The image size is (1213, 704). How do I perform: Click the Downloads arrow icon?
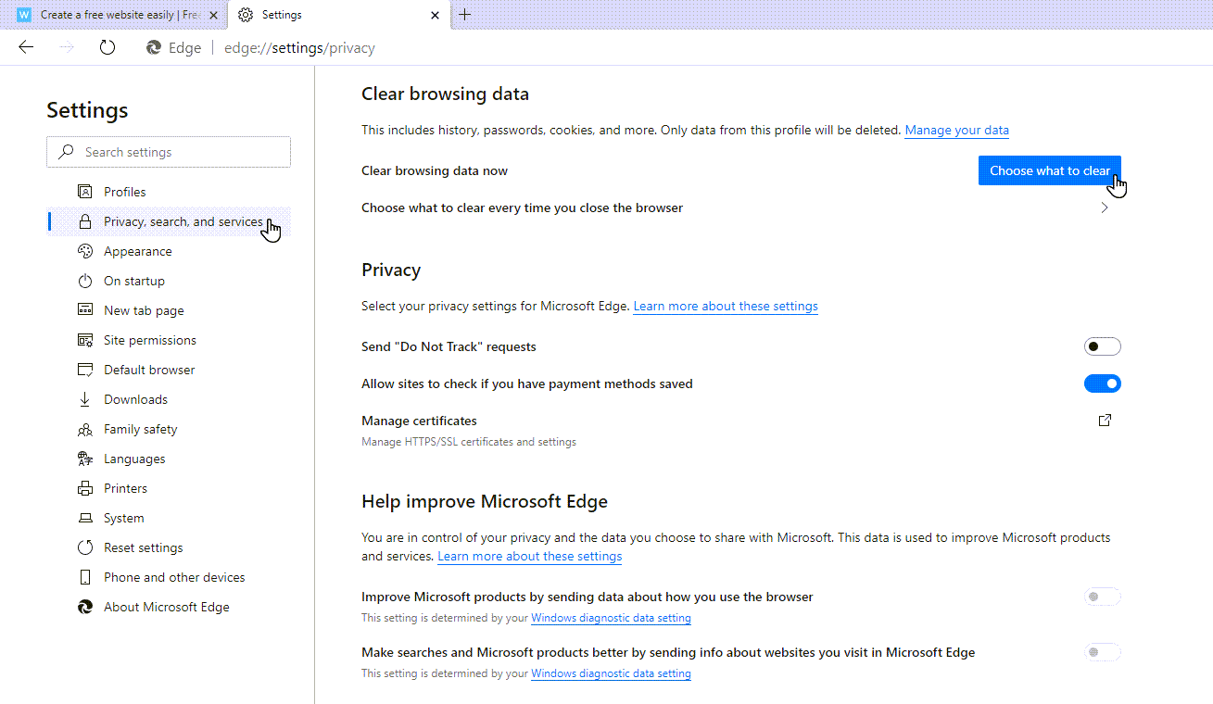coord(85,399)
